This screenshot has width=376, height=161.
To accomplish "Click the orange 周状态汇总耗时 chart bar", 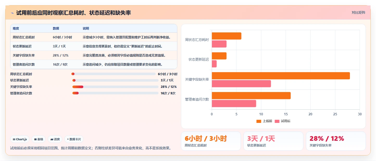I will [x=227, y=36].
